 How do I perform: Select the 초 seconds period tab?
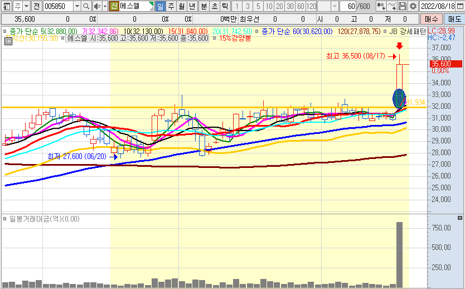point(215,6)
